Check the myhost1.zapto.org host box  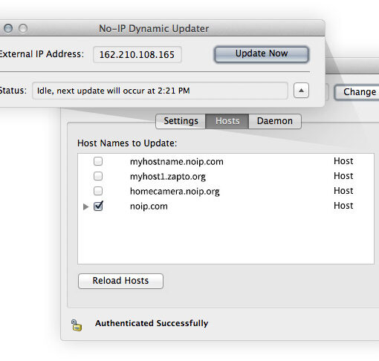98,176
